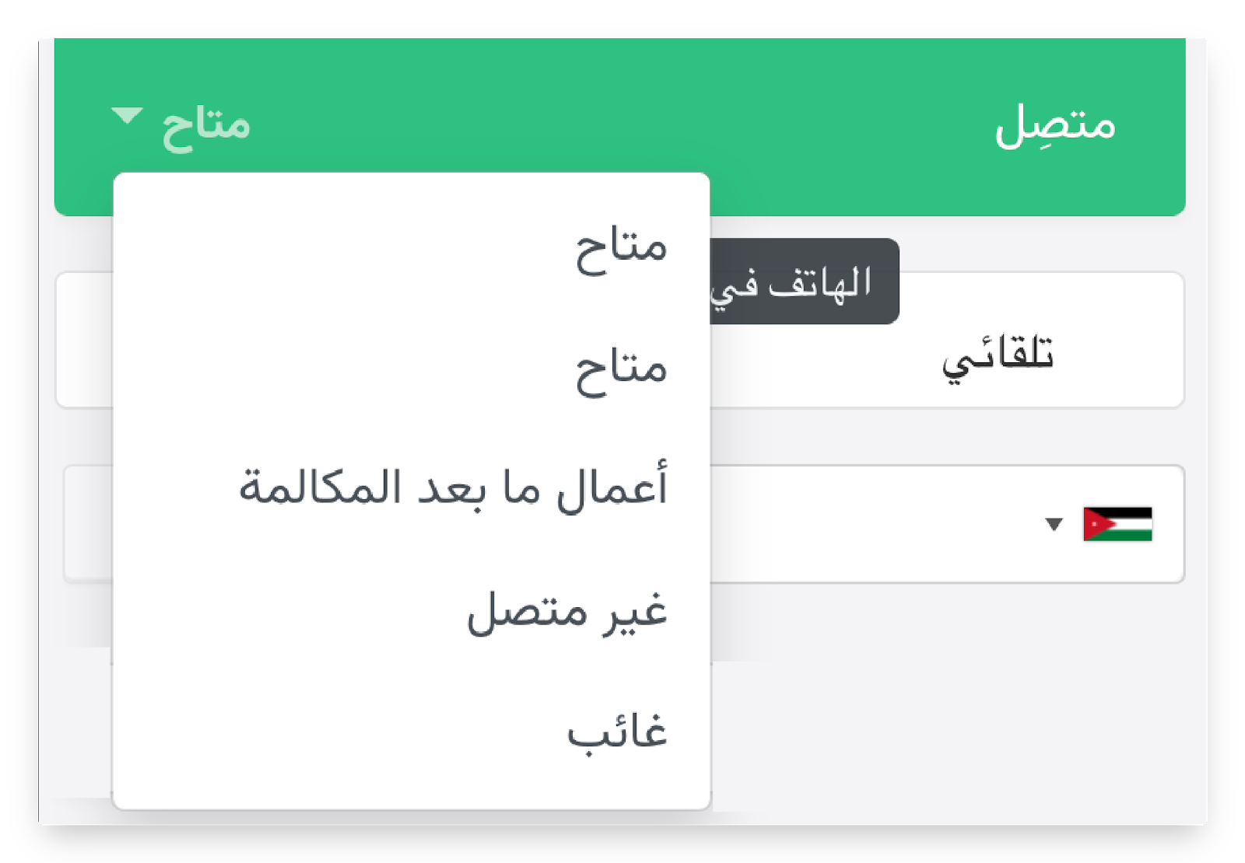Click the متصل label in the header
The image size is (1245, 863).
click(1054, 126)
